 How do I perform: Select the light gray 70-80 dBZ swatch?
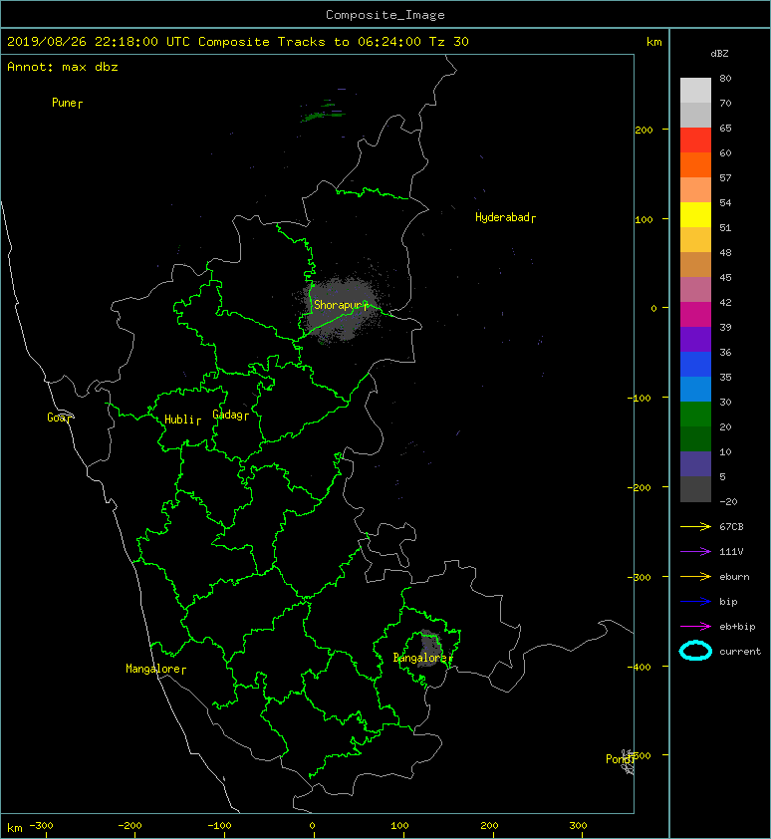coord(695,91)
